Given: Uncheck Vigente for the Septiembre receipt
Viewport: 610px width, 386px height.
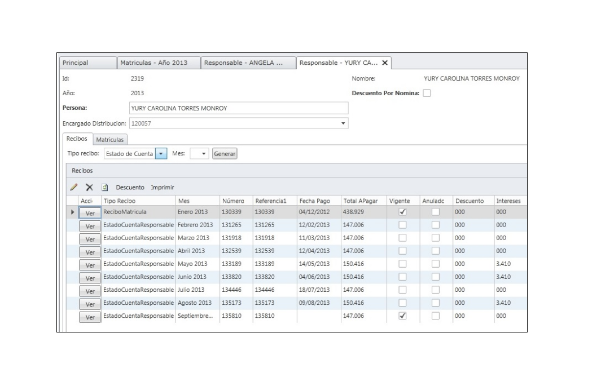Looking at the screenshot, I should click(x=402, y=316).
